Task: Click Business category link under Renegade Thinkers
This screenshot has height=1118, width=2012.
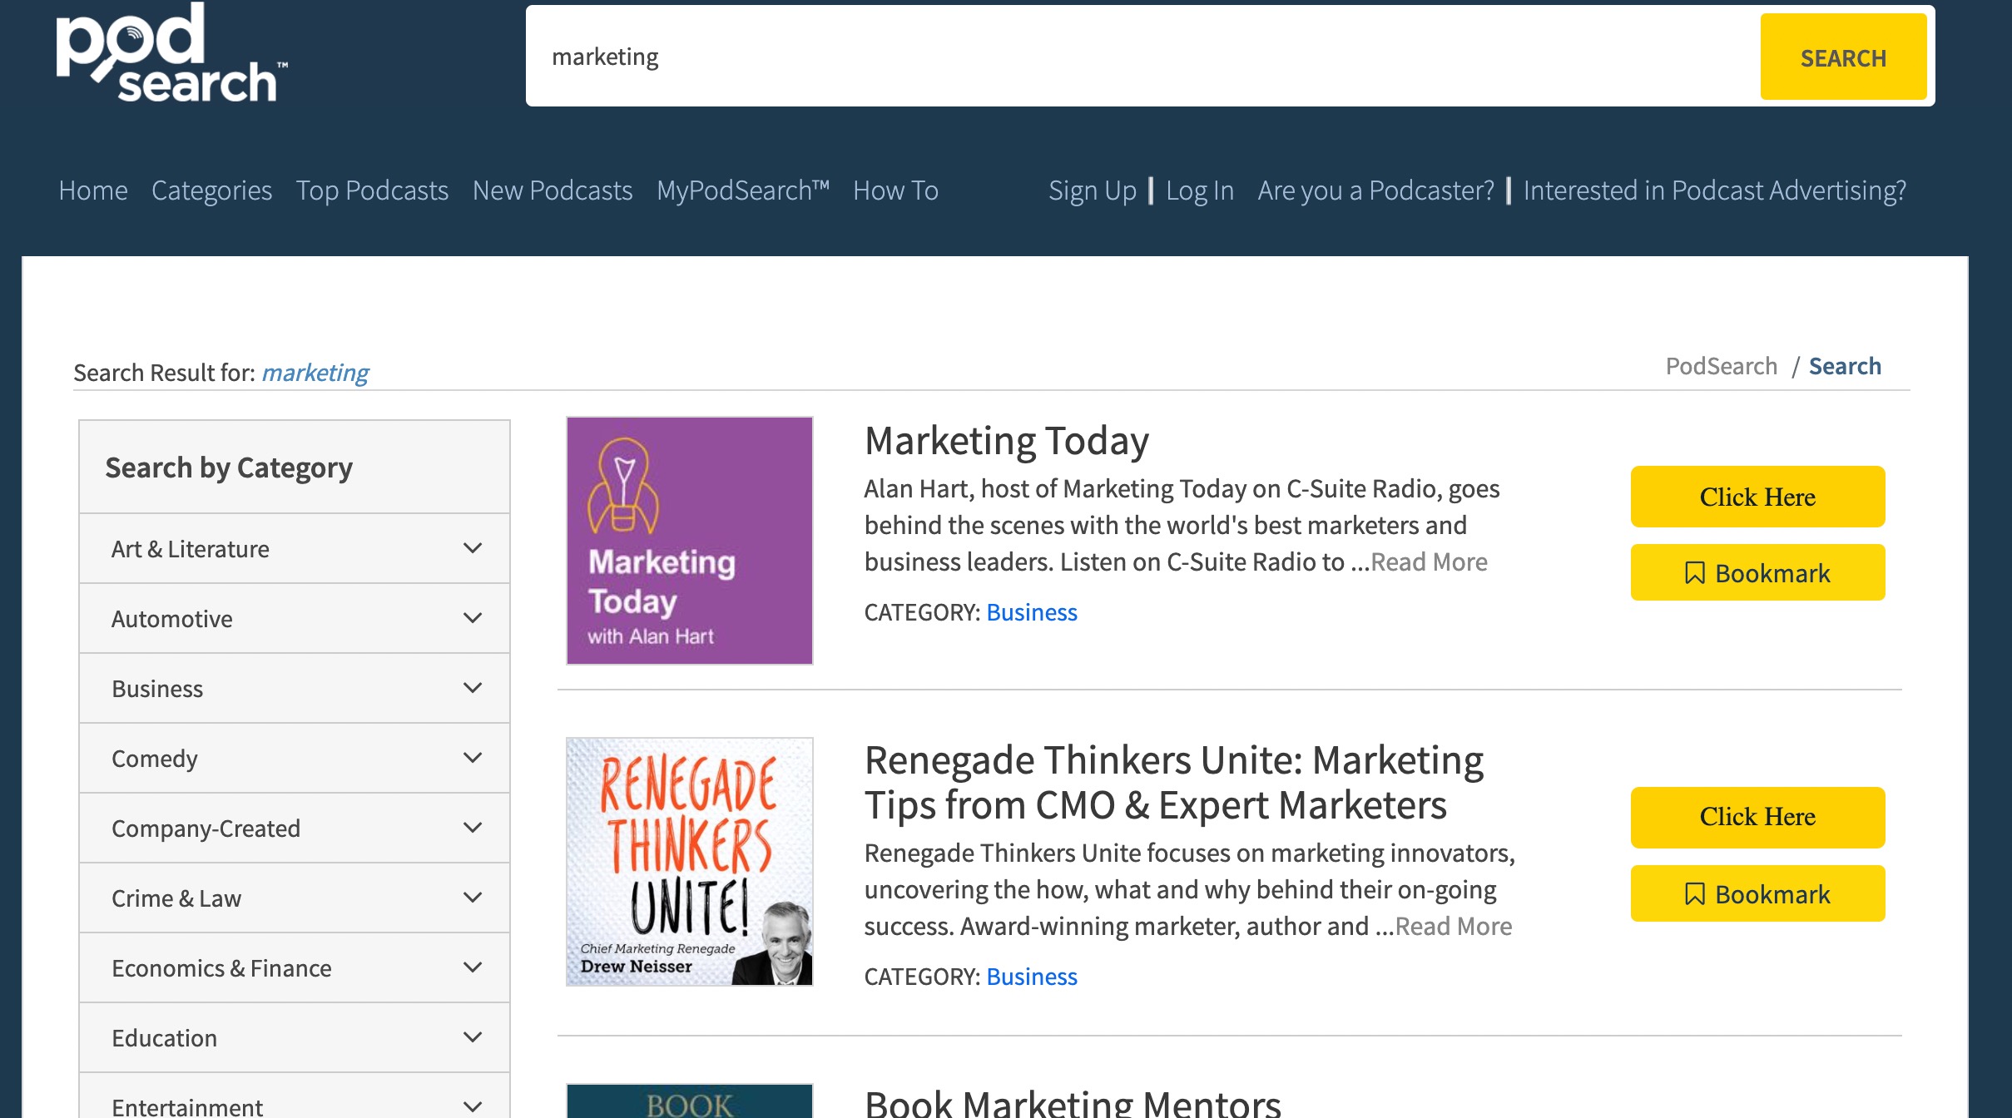Action: coord(1032,977)
